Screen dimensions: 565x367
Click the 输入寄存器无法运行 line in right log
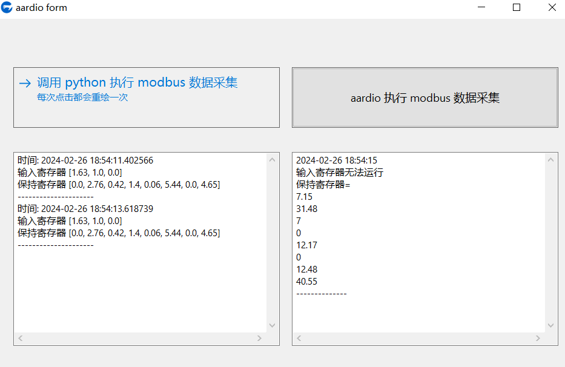click(340, 173)
